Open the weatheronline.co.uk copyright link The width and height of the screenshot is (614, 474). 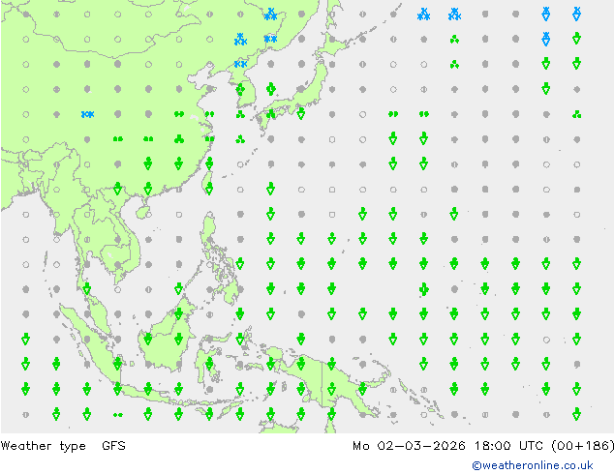tap(533, 465)
